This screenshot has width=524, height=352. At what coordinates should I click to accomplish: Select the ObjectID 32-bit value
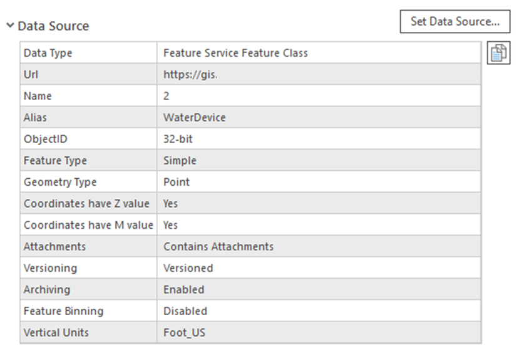click(178, 139)
